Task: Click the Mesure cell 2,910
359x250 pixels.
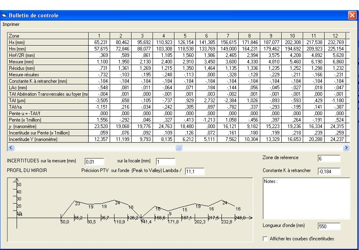Action: tap(185, 62)
